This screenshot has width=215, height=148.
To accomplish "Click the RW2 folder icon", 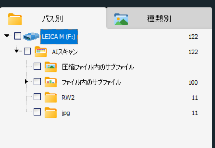I will (50, 97).
